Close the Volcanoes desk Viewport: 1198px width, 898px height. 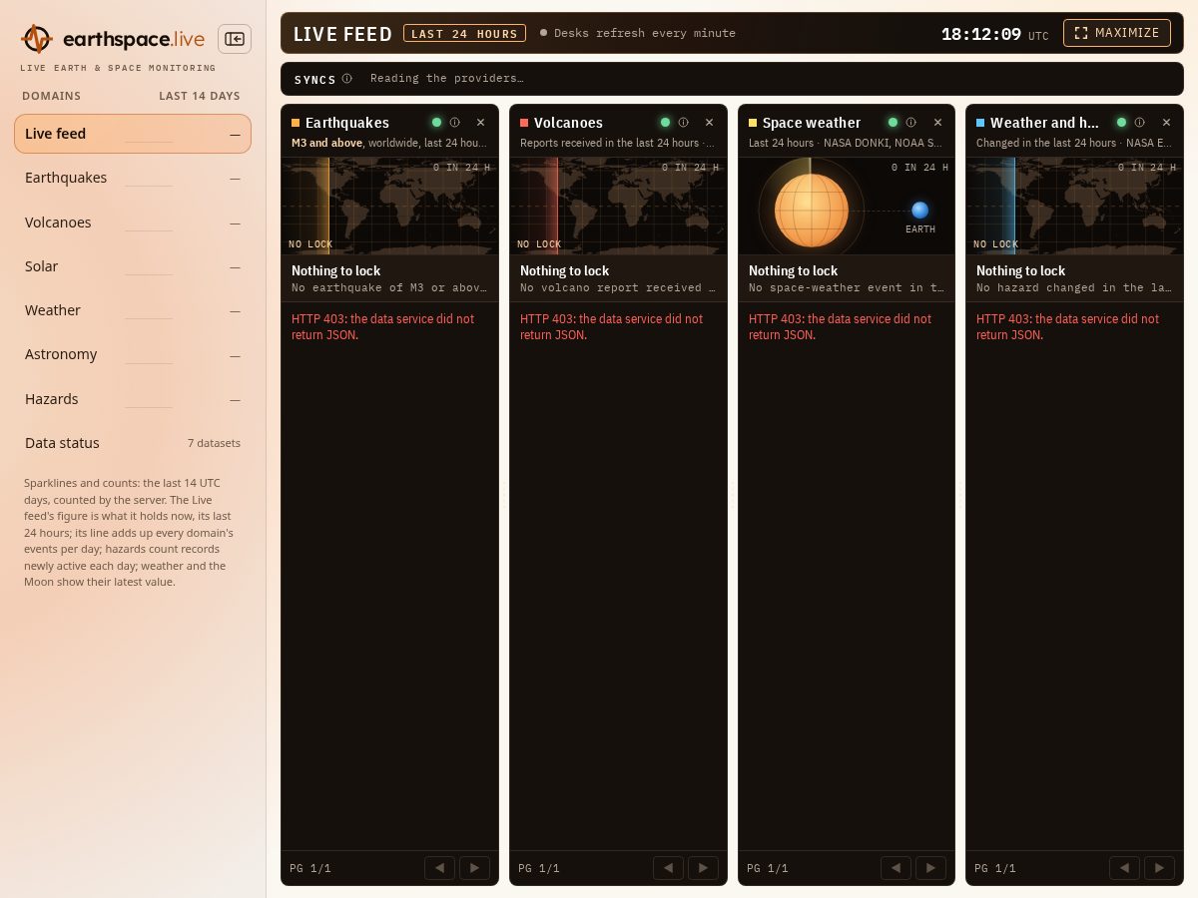[709, 123]
